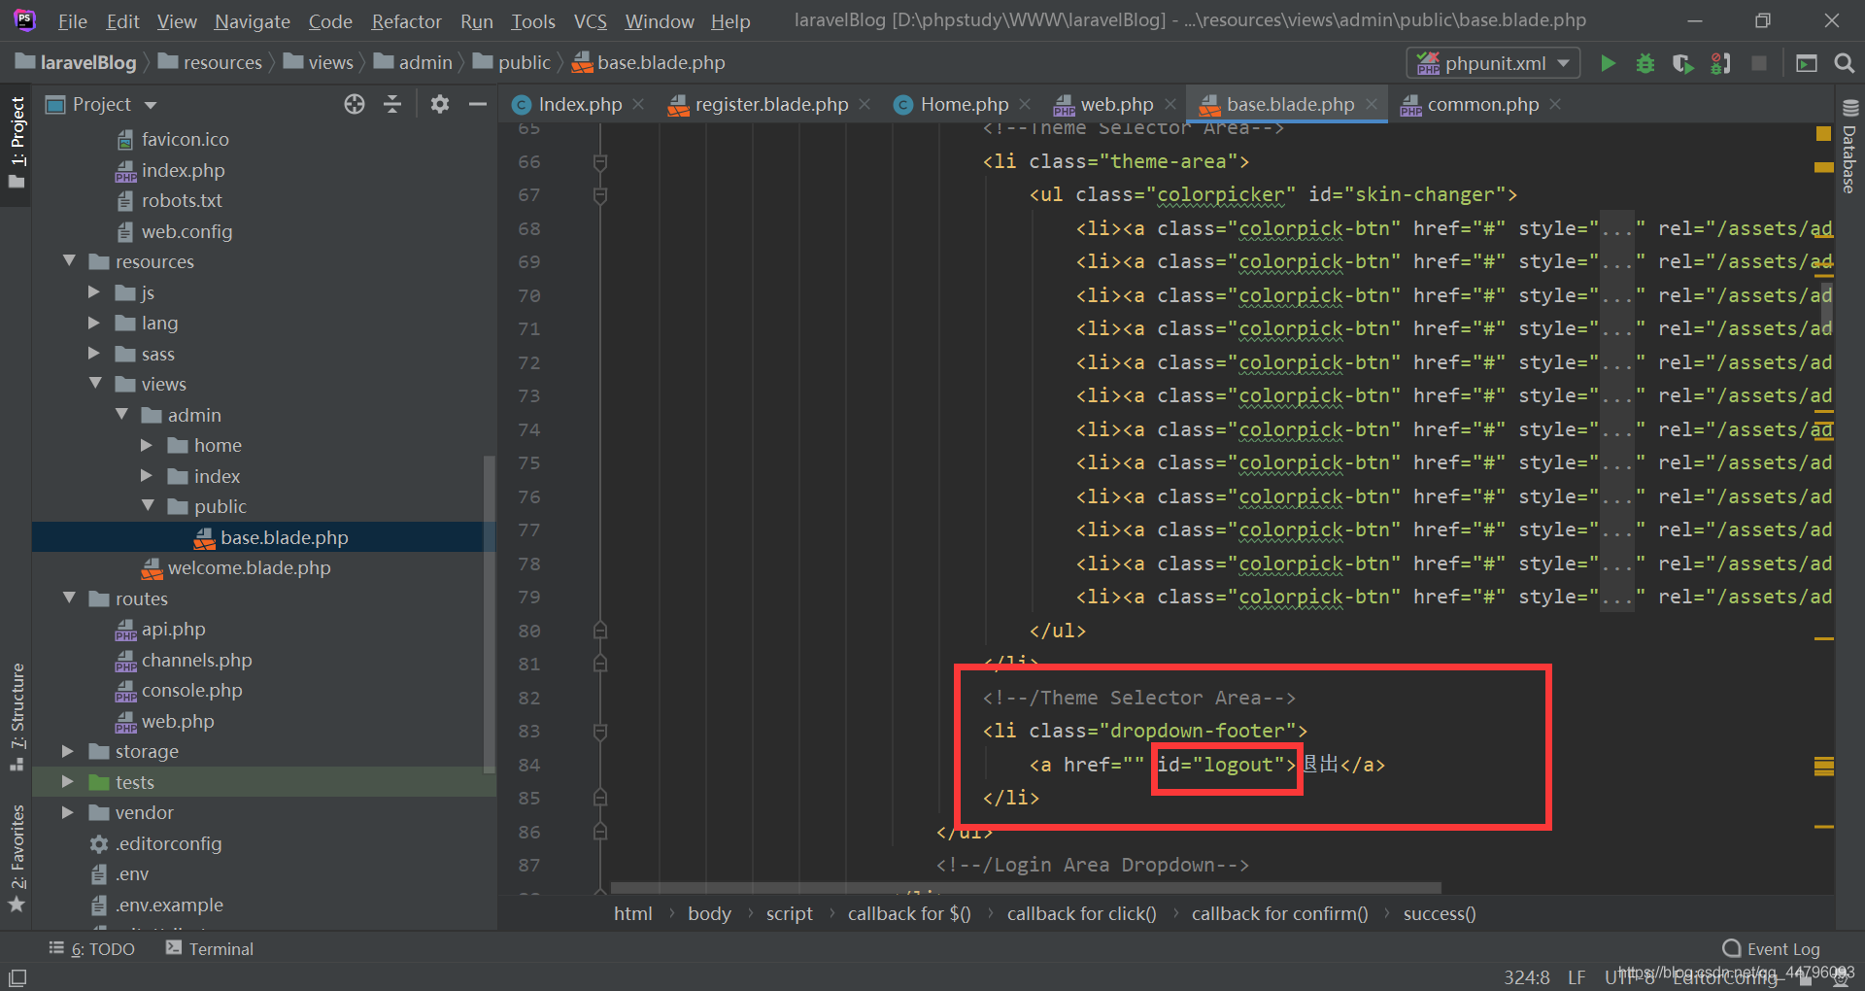1865x991 pixels.
Task: Close the register.blade.php tab
Action: pos(865,104)
